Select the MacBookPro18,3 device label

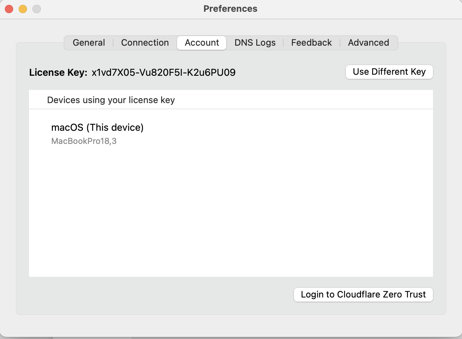(84, 141)
